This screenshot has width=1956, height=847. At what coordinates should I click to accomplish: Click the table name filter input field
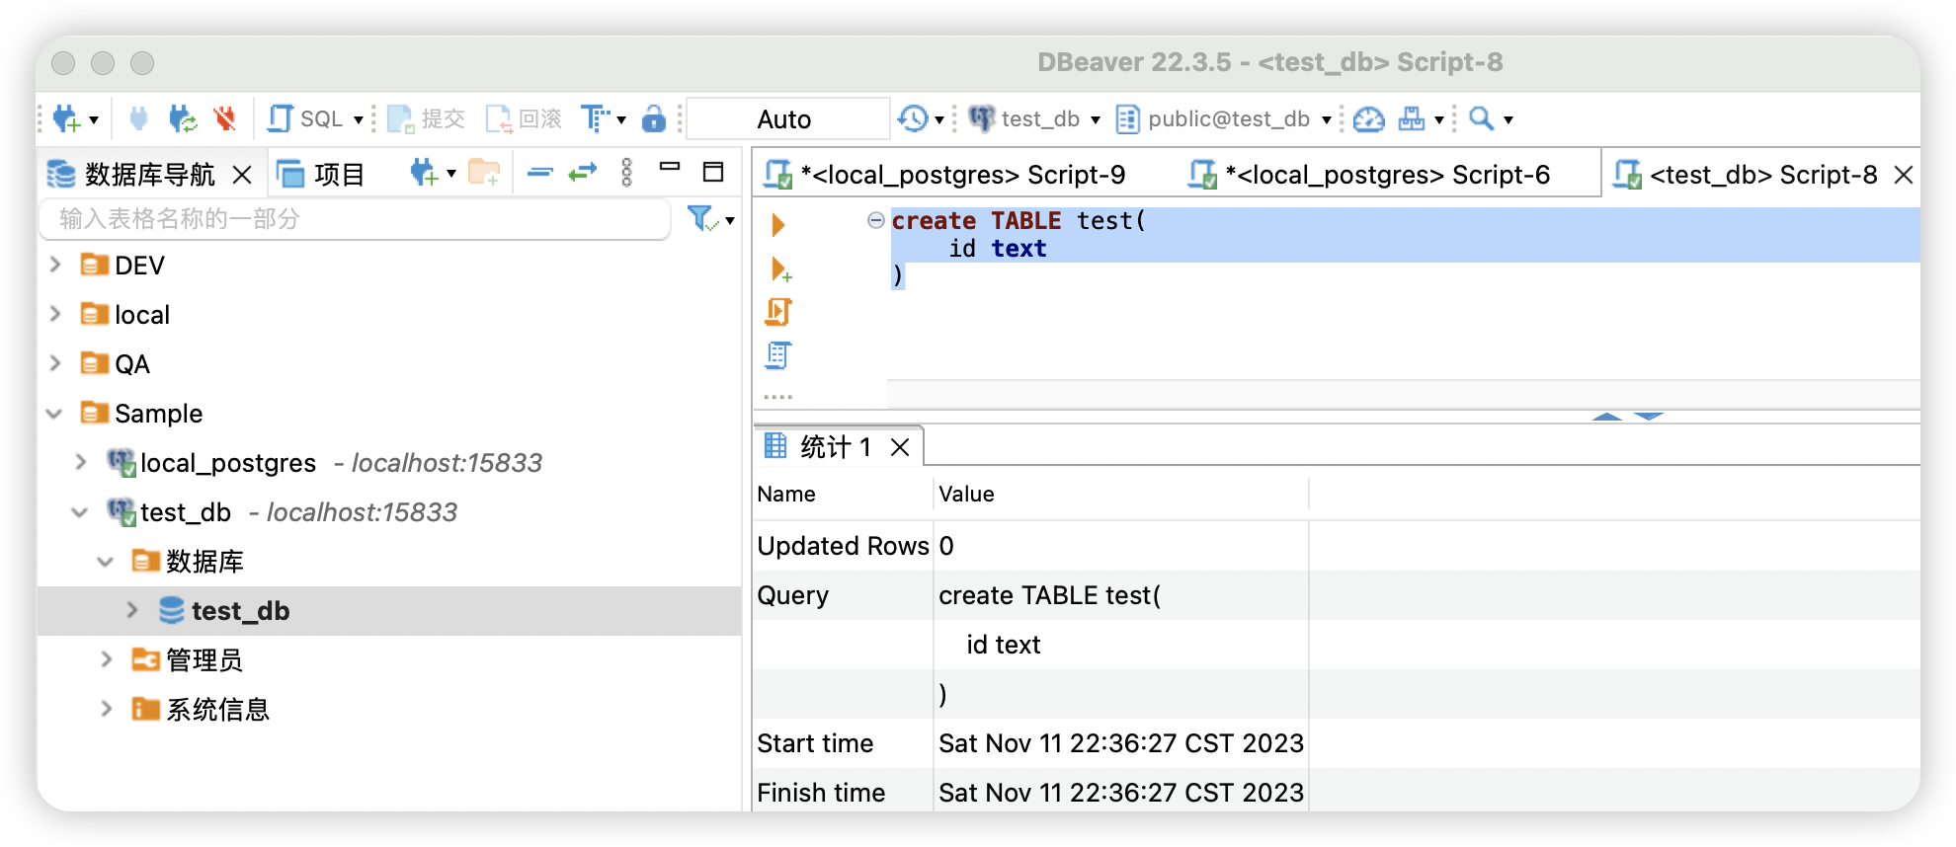point(356,219)
